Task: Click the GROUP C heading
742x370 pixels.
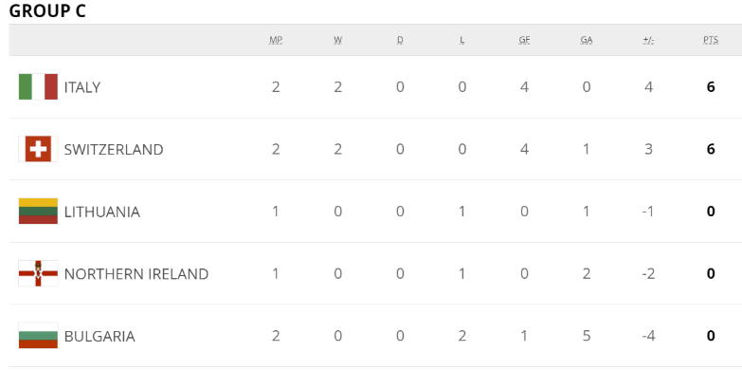Action: pos(47,10)
